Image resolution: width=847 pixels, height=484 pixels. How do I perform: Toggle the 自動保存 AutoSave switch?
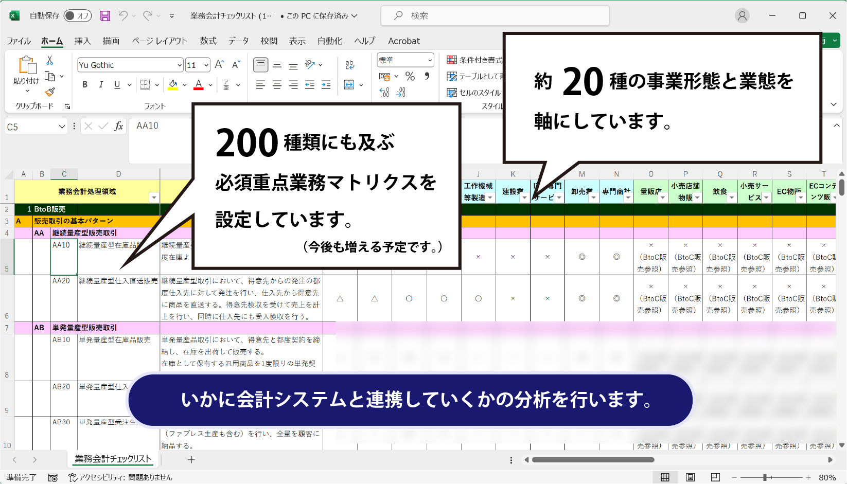pyautogui.click(x=78, y=16)
